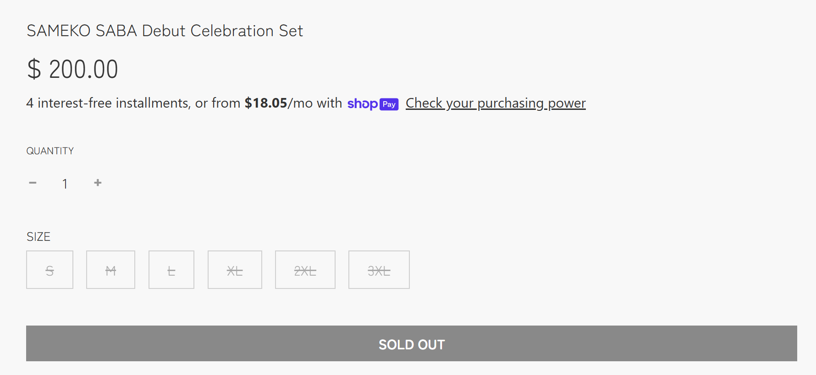Click the $ 200.00 price
Image resolution: width=816 pixels, height=375 pixels.
point(72,69)
